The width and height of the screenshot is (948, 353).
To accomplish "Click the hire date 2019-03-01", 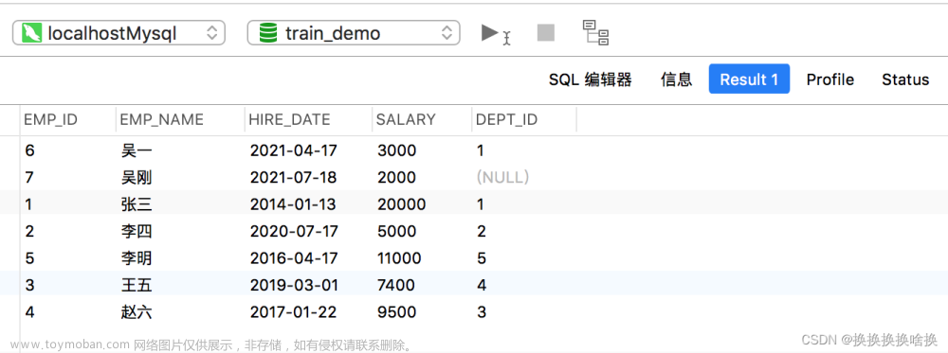I will tap(294, 285).
